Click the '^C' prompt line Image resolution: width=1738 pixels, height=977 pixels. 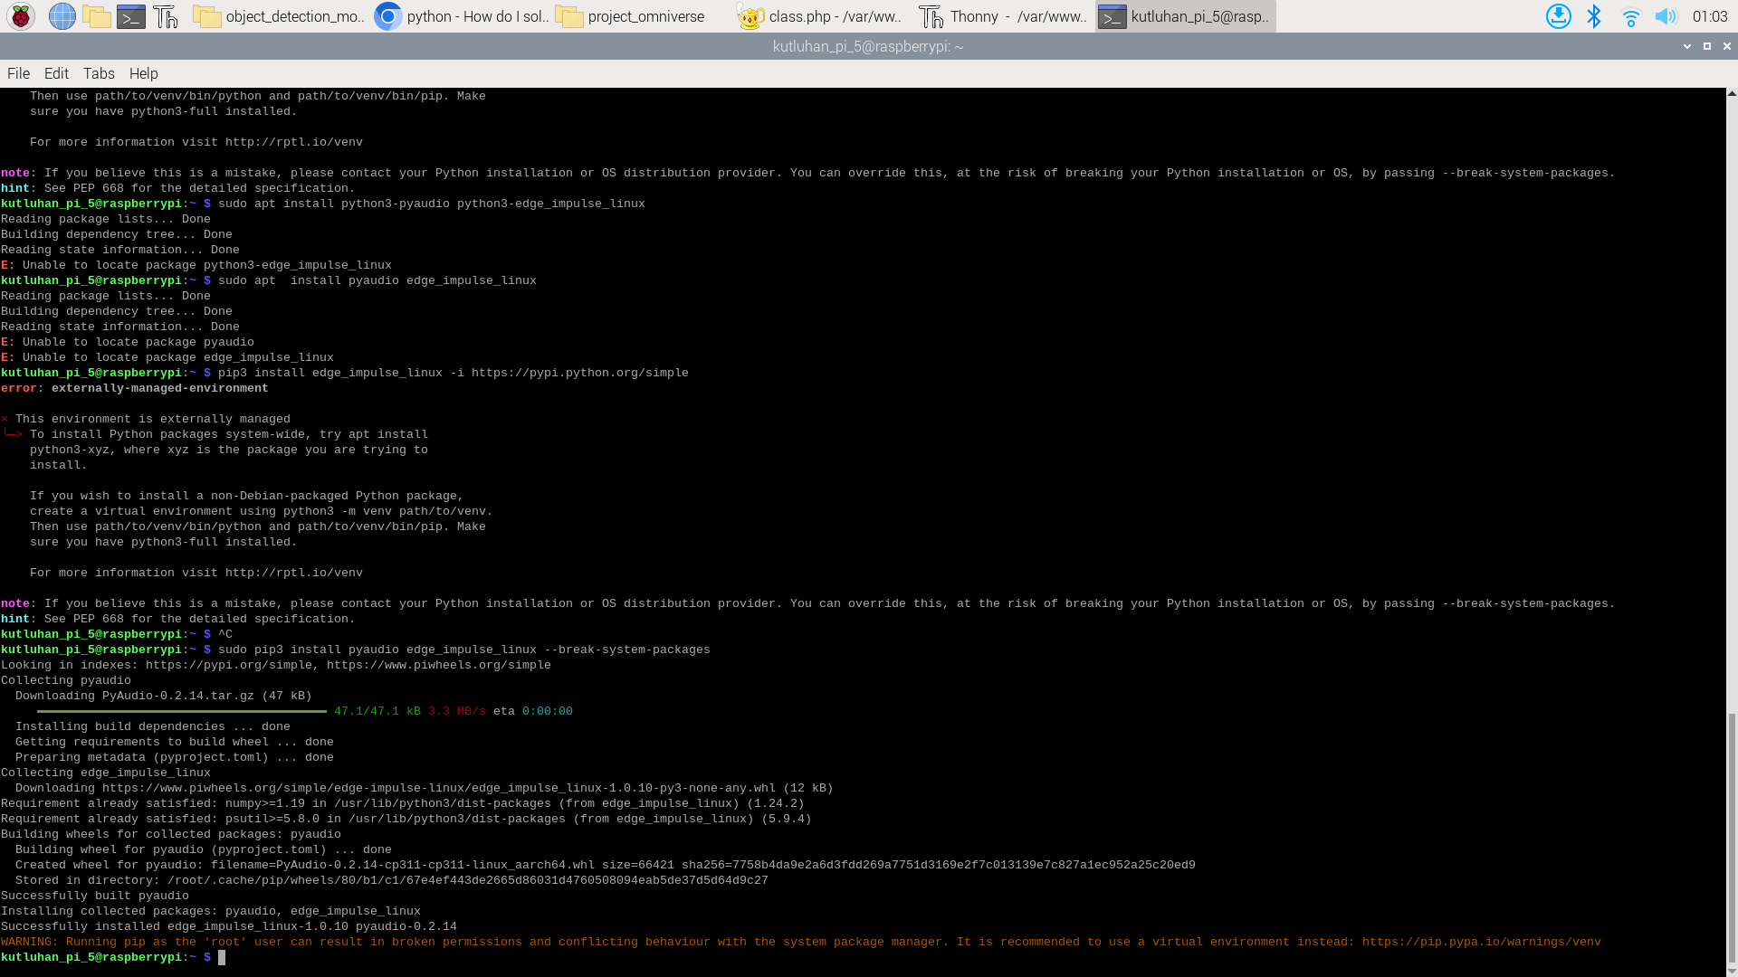117,634
